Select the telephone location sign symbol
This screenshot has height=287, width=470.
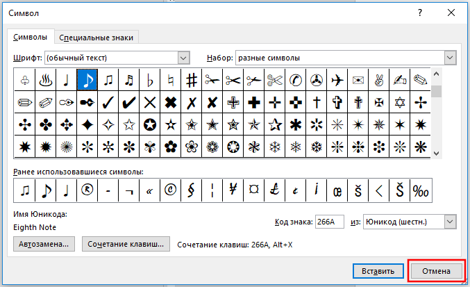pos(296,80)
